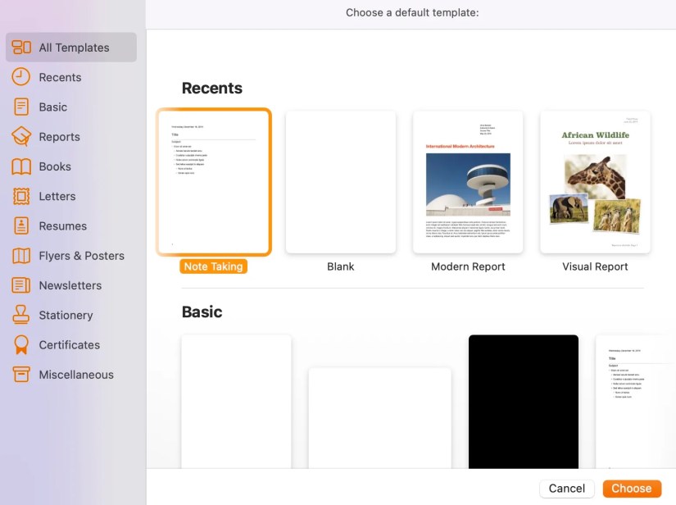Select the landscape blank template in Basic
This screenshot has width=676, height=505.
tap(380, 418)
